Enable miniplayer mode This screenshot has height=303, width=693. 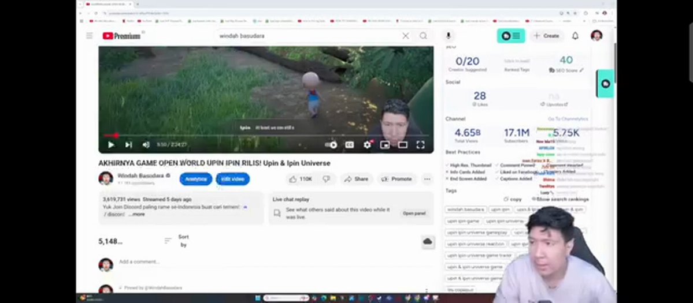coord(385,145)
